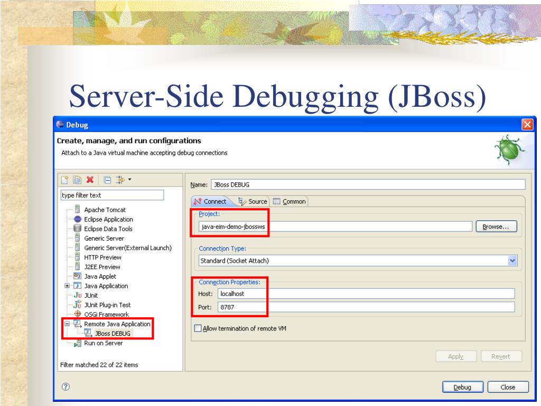Expand the Java Application tree node
This screenshot has width=541, height=406.
coord(67,285)
